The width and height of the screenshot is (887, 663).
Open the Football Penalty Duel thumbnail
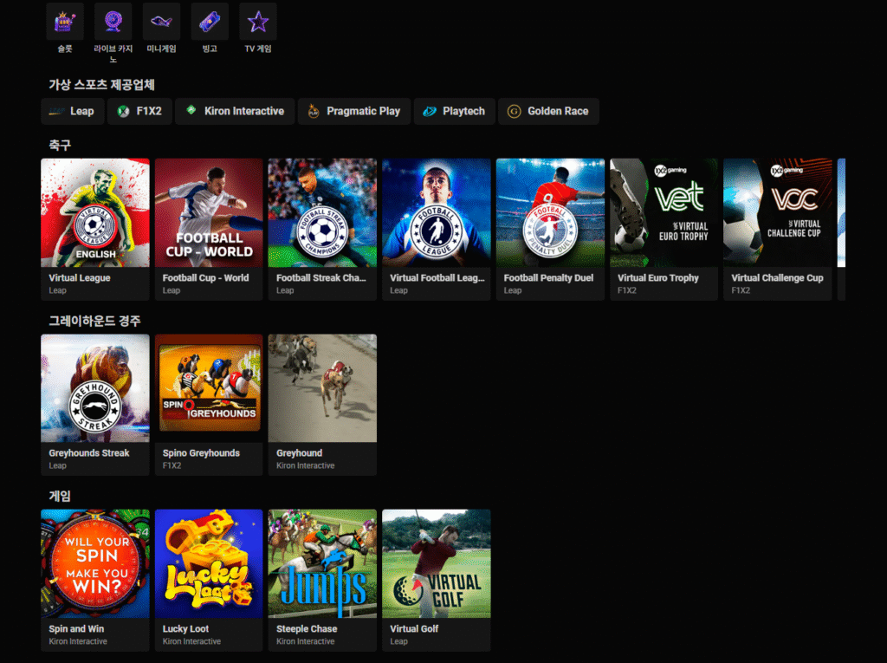pos(550,212)
